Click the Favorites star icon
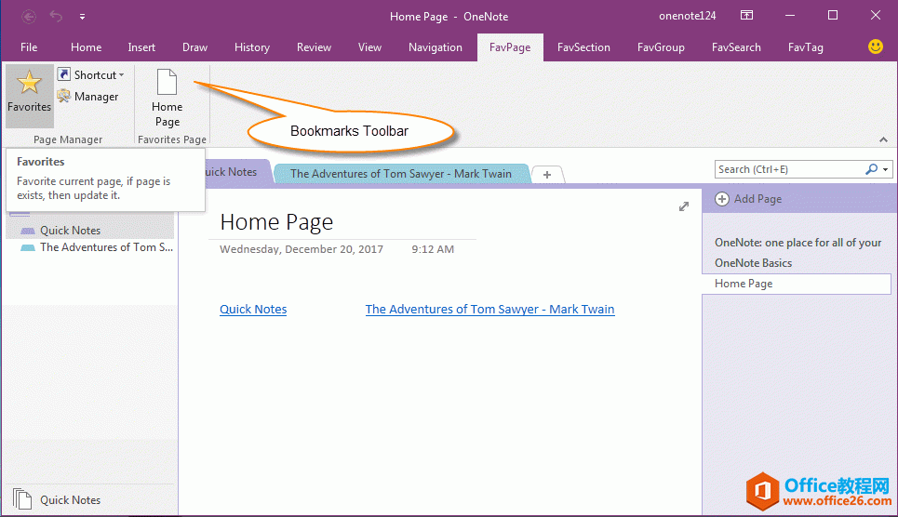The image size is (898, 517). pos(29,83)
